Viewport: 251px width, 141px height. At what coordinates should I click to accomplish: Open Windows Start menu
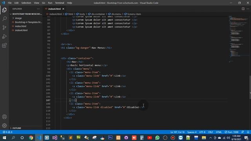pyautogui.click(x=4, y=137)
